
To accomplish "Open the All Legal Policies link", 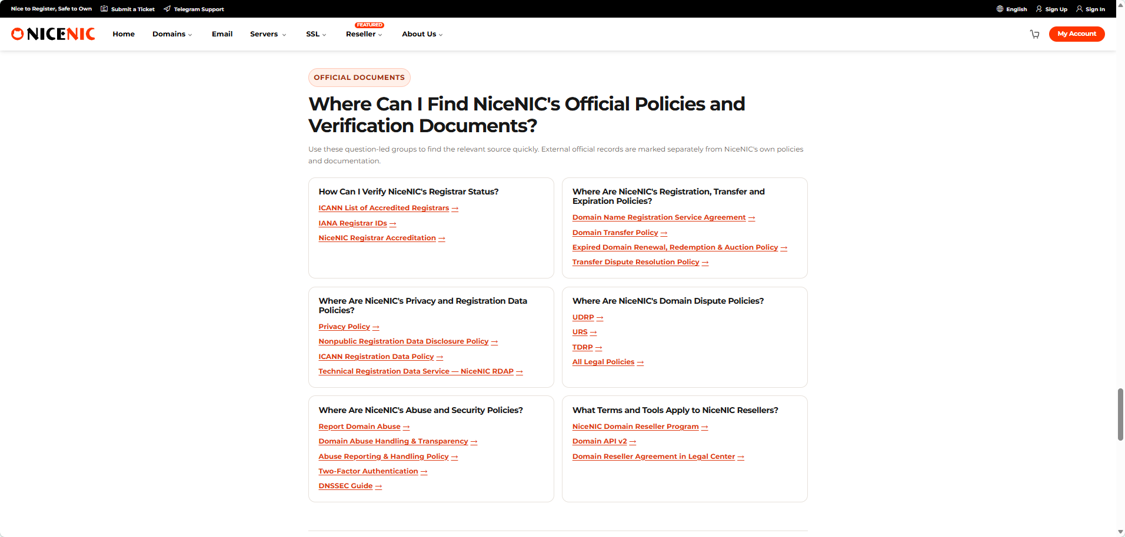I will [x=608, y=362].
